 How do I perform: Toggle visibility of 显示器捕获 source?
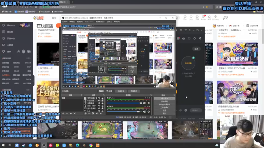click(99, 109)
